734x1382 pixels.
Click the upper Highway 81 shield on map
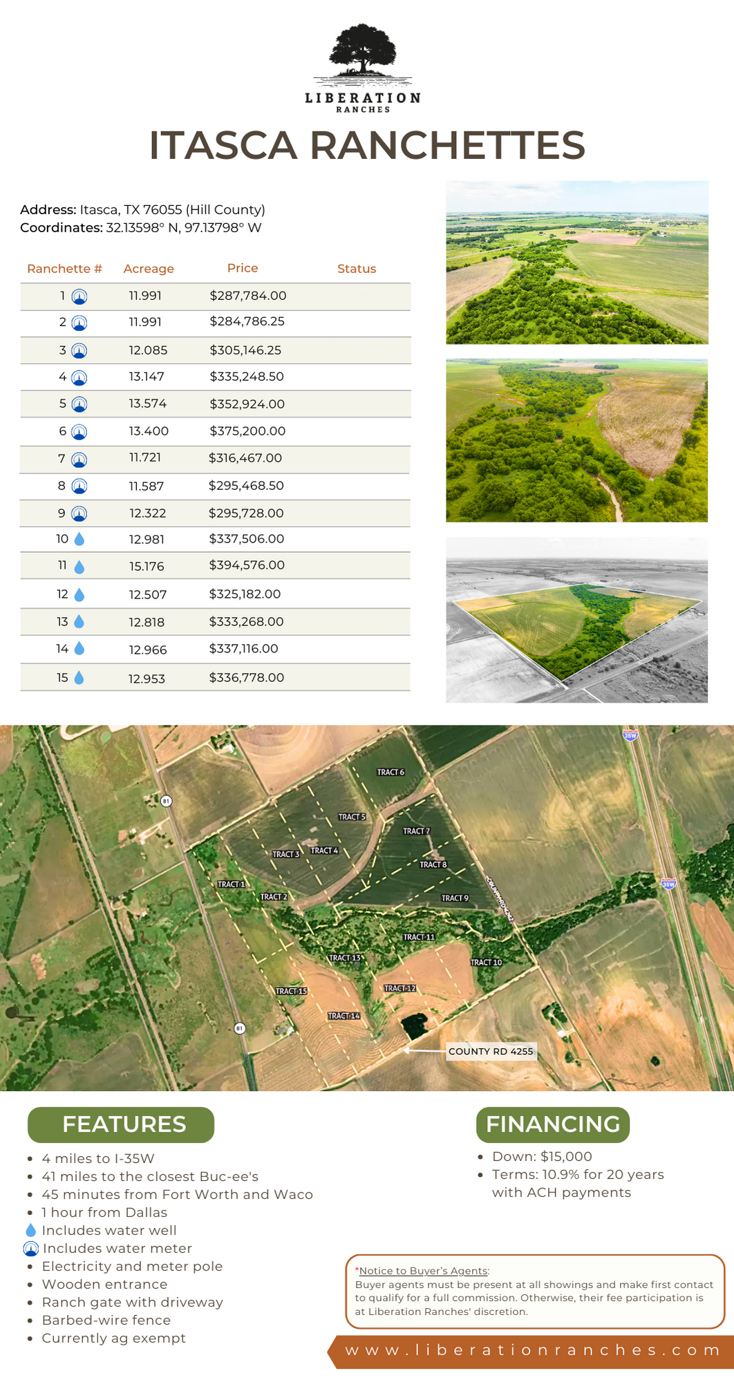[166, 801]
